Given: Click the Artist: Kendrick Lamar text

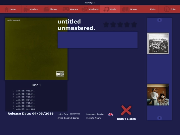Looking at the screenshot, I should [x=68, y=118].
